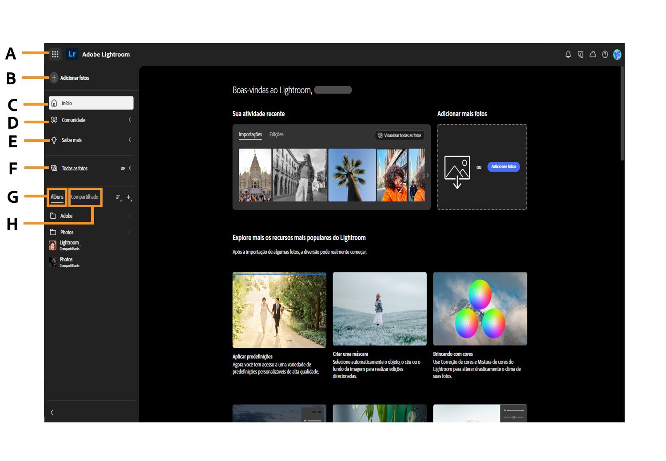Open the Help question mark icon

604,54
